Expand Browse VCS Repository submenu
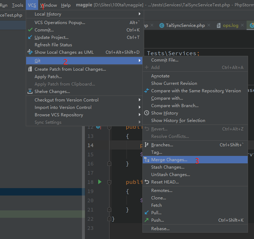254x239 pixels. pyautogui.click(x=85, y=115)
